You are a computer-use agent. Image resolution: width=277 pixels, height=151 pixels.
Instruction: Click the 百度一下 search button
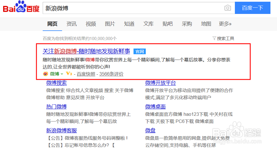(x=253, y=8)
